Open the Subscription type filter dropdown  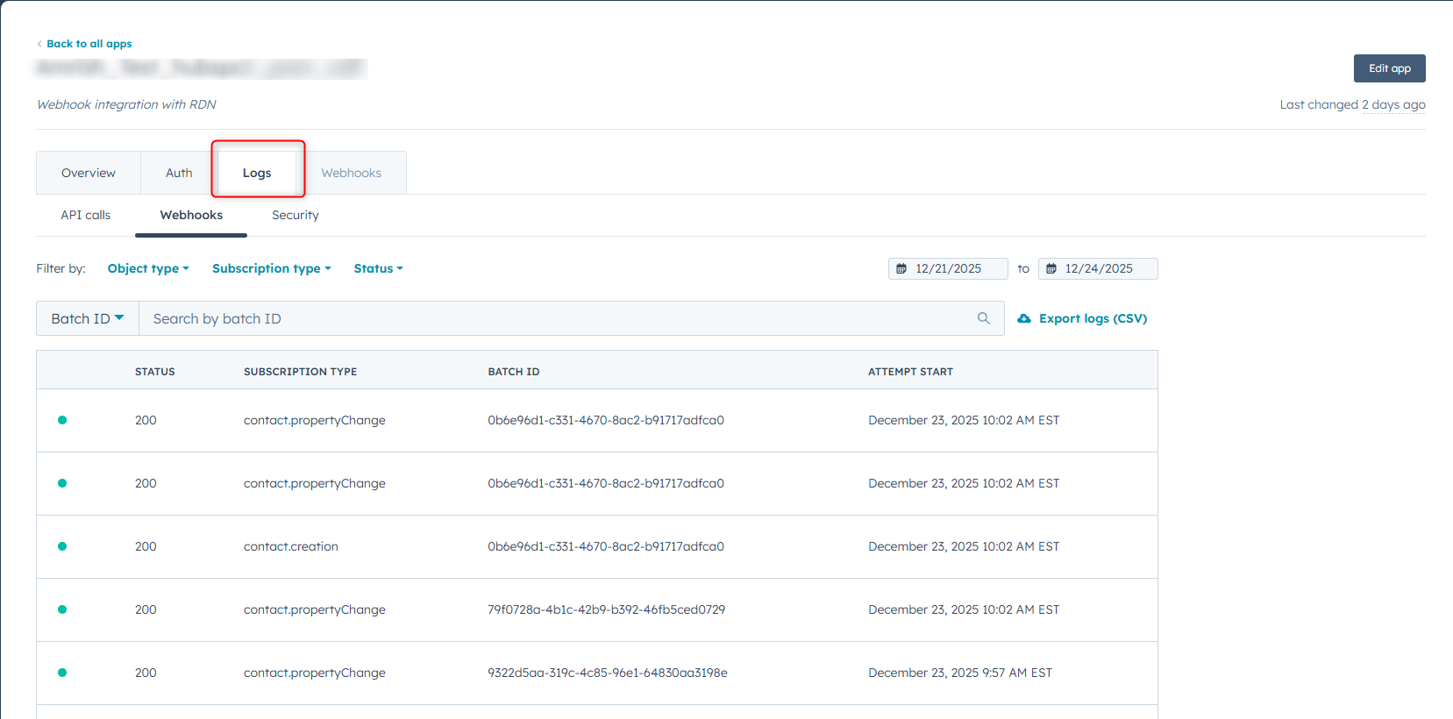point(271,268)
